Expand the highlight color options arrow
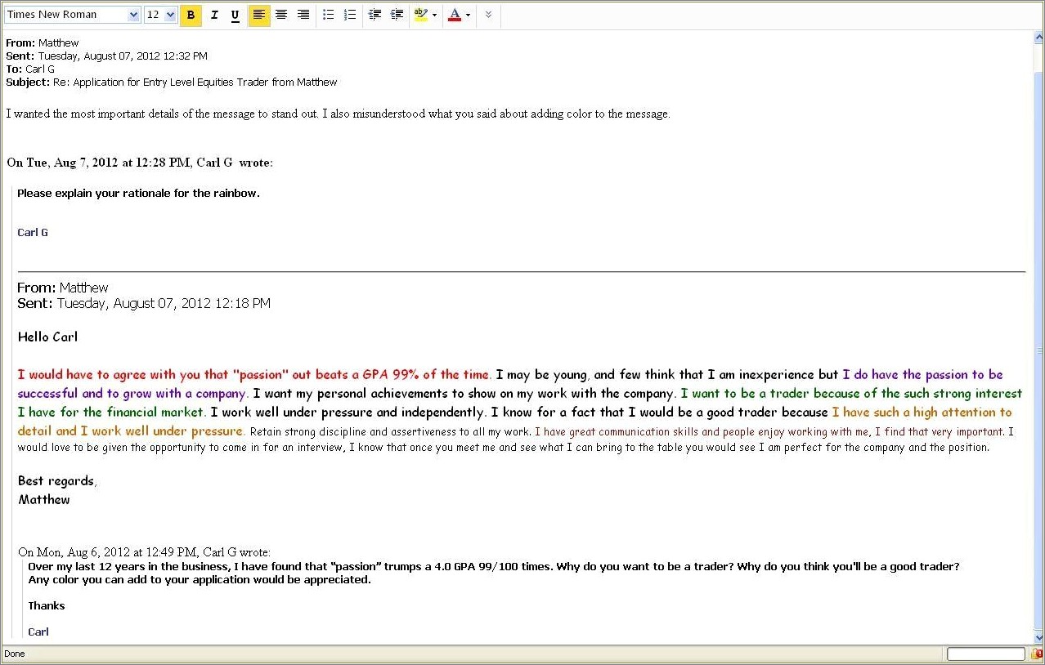The height and width of the screenshot is (665, 1045). [x=434, y=15]
